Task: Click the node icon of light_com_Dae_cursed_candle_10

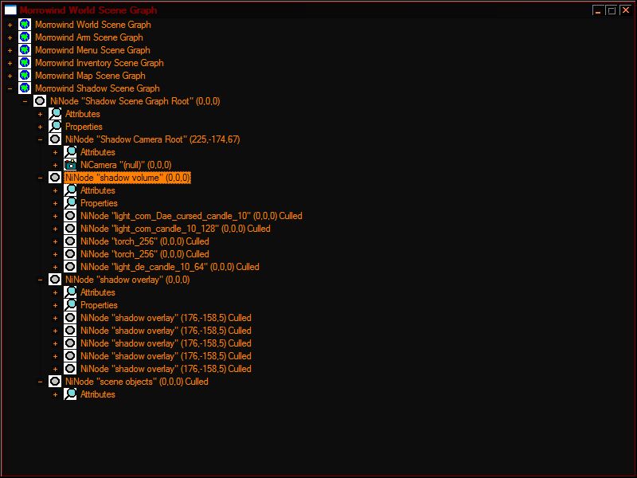Action: (70, 216)
